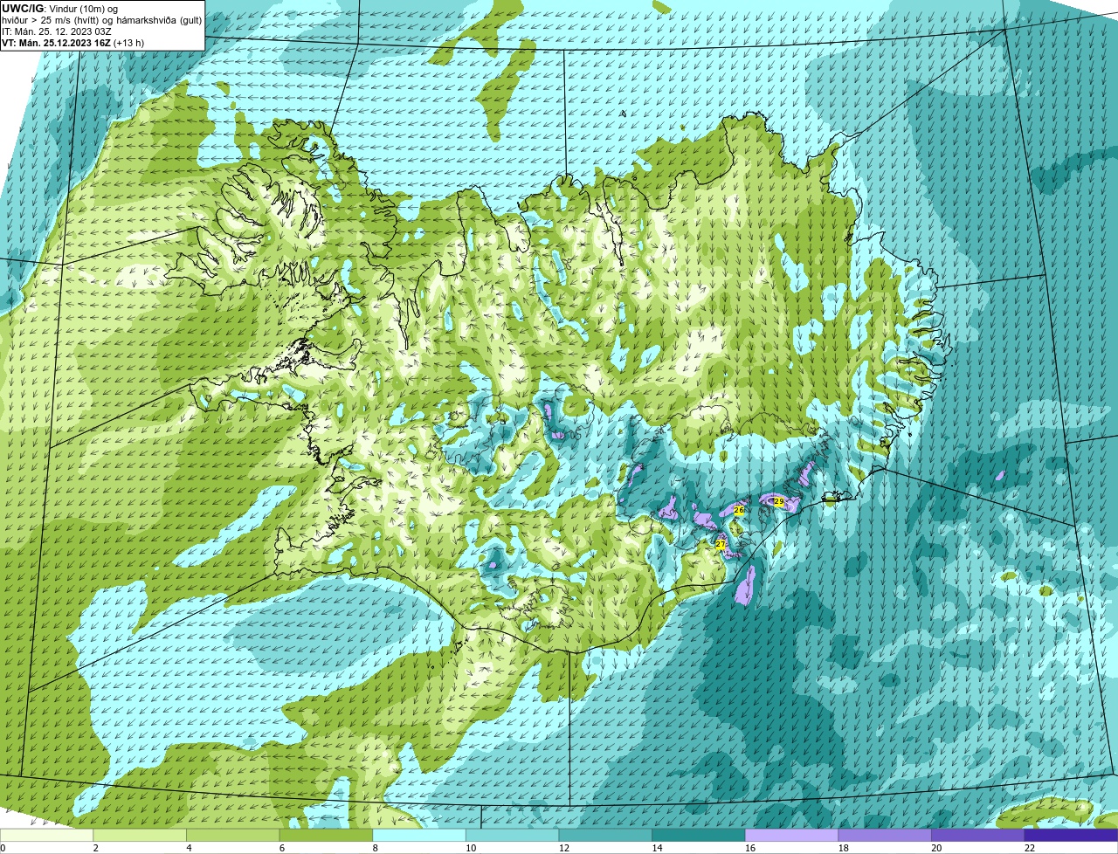Click the '0' label on the legend scale
Image resolution: width=1118 pixels, height=854 pixels.
(3, 848)
